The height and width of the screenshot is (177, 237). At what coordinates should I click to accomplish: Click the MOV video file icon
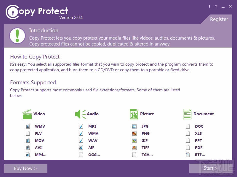[28, 140]
